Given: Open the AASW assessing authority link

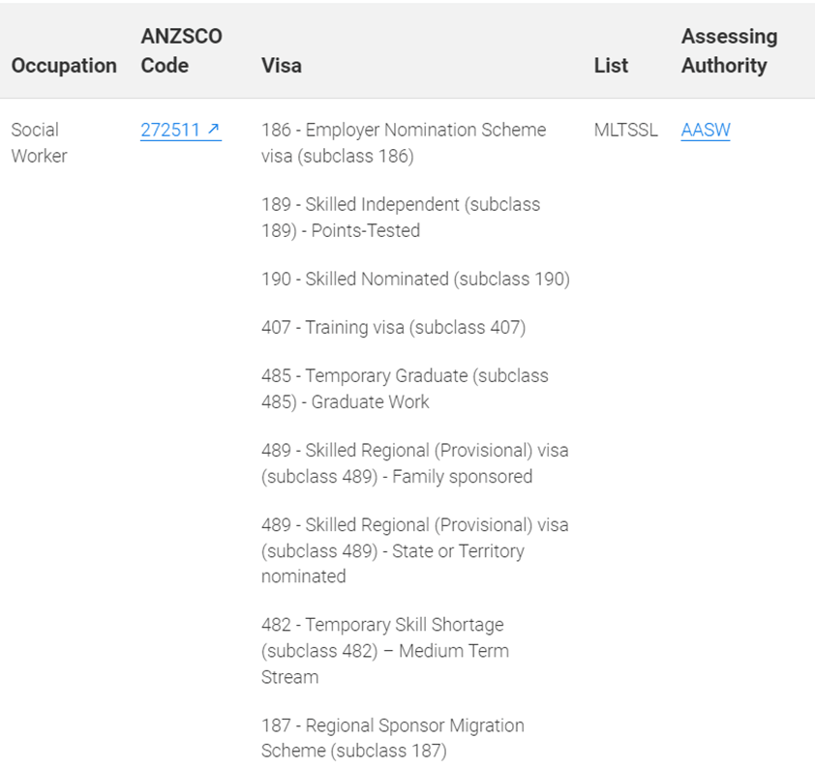Looking at the screenshot, I should [706, 130].
